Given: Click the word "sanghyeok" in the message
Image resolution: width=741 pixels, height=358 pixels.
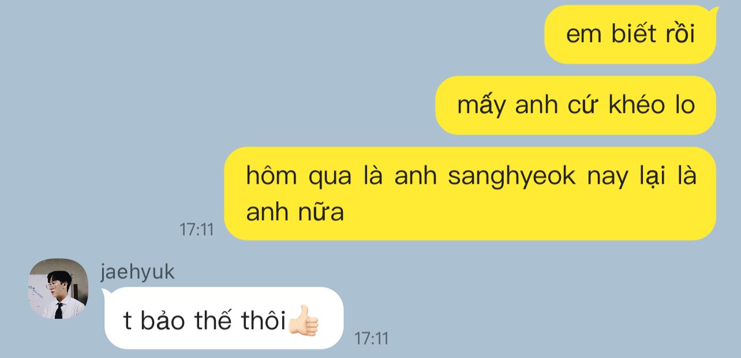Looking at the screenshot, I should [512, 176].
